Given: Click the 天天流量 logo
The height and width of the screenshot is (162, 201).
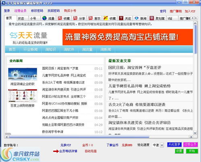Looking at the screenshot, I should (29, 35).
